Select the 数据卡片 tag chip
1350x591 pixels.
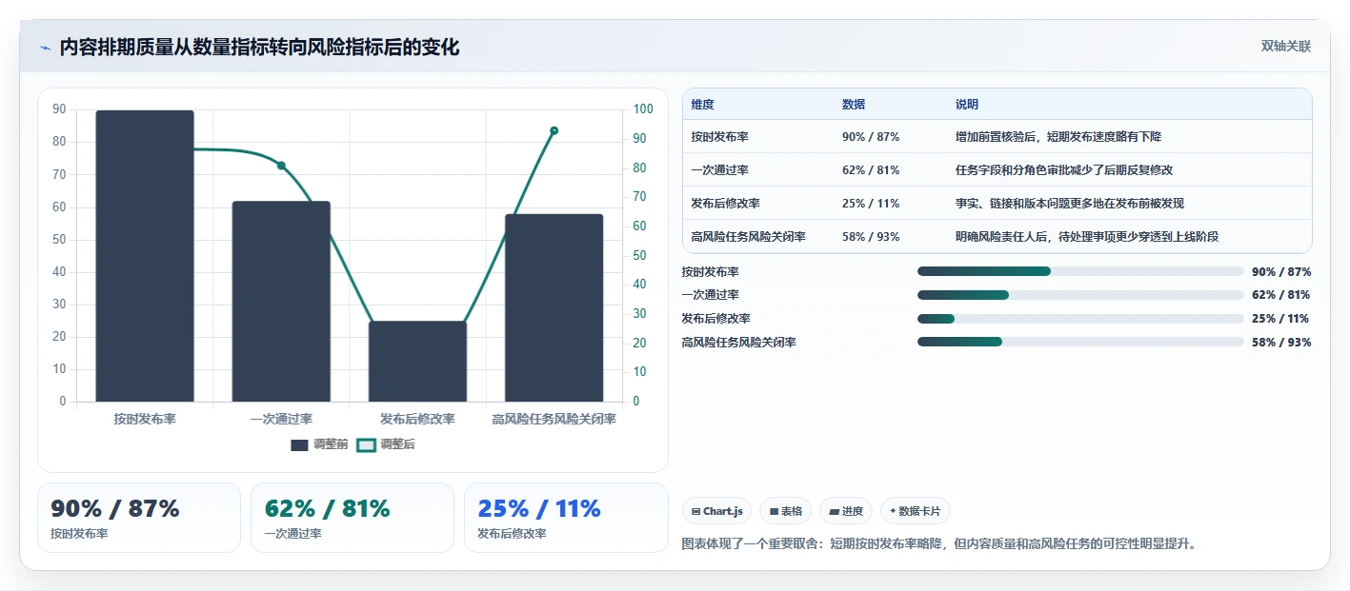[x=916, y=511]
